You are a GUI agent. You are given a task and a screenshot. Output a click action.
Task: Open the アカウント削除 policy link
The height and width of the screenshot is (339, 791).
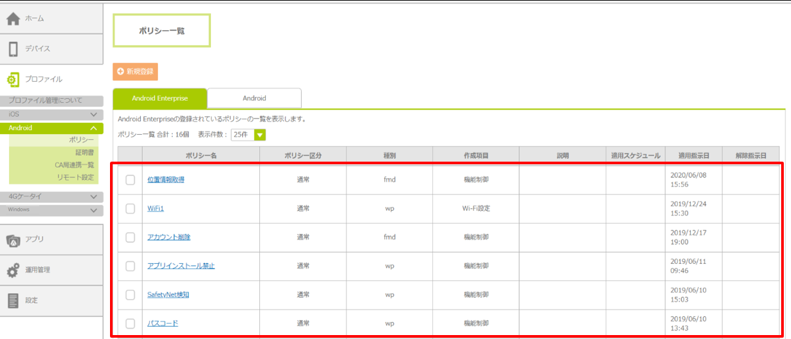(x=169, y=237)
